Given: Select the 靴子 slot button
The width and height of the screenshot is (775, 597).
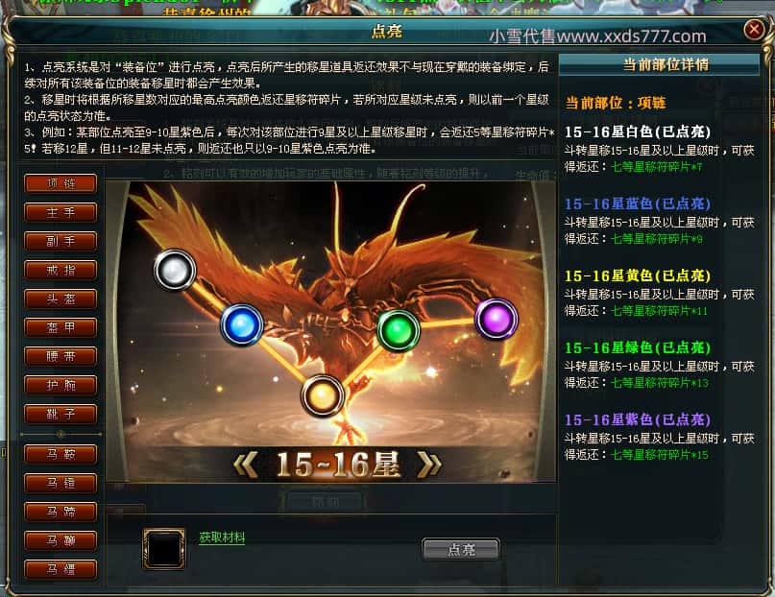Looking at the screenshot, I should point(61,414).
